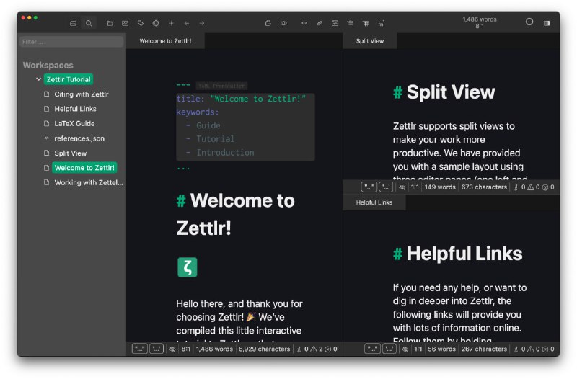Click the insert footnote icon in toolbar
This screenshot has width=577, height=379.
pyautogui.click(x=381, y=23)
